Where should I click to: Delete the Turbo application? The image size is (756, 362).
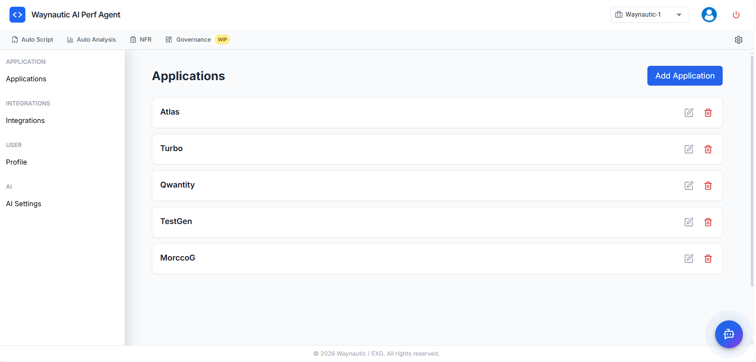tap(708, 149)
